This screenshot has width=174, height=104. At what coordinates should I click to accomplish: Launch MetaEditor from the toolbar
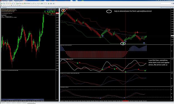[23, 4]
